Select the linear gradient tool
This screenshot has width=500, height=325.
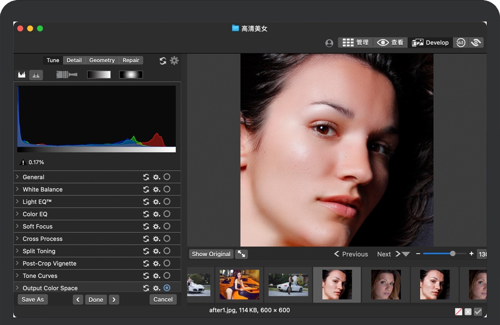98,75
